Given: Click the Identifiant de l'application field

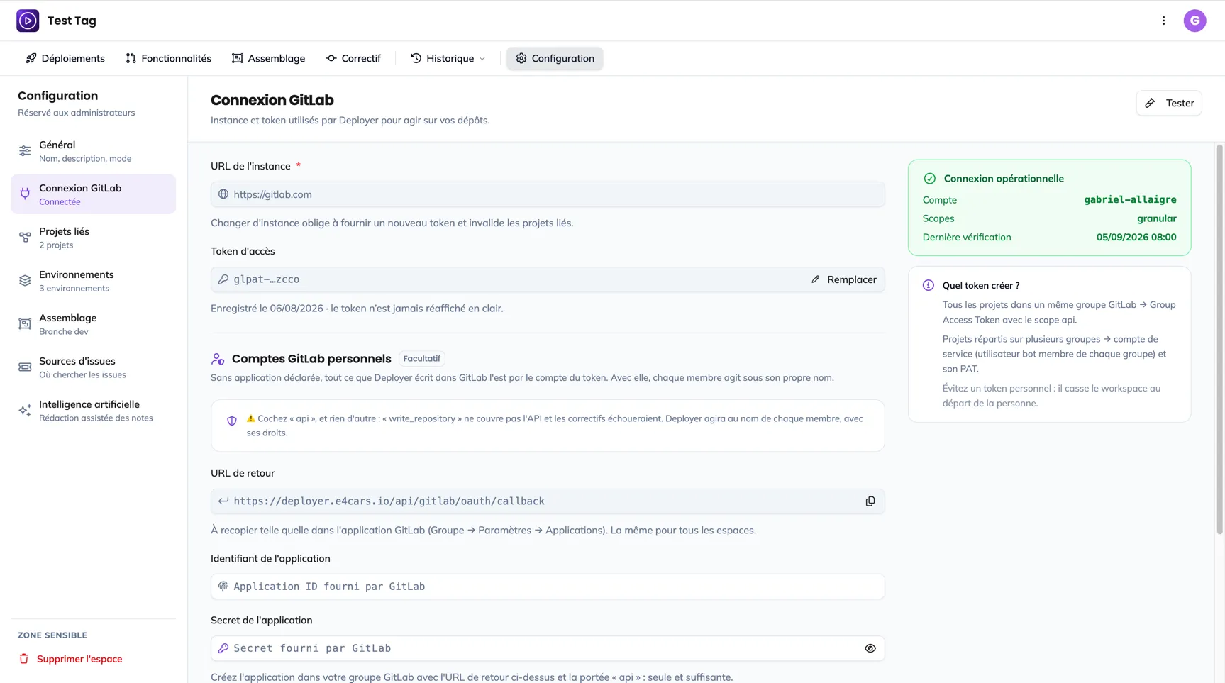Looking at the screenshot, I should (548, 587).
